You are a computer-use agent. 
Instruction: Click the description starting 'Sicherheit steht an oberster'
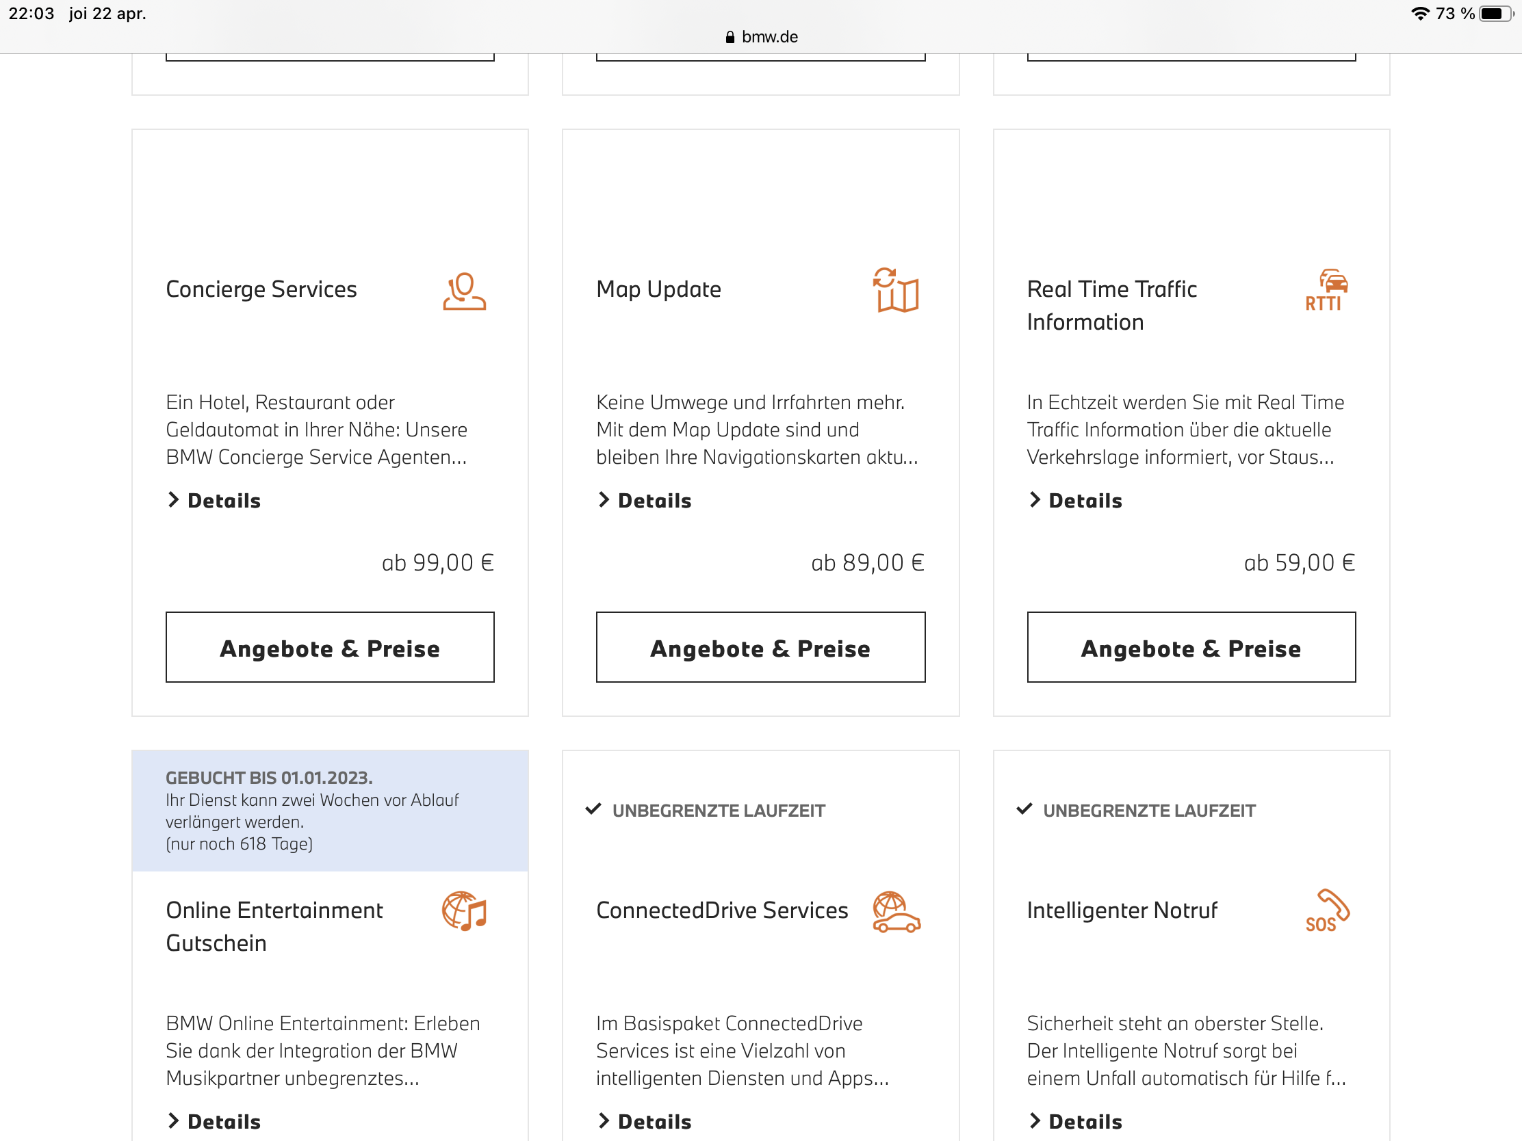(x=1186, y=1051)
